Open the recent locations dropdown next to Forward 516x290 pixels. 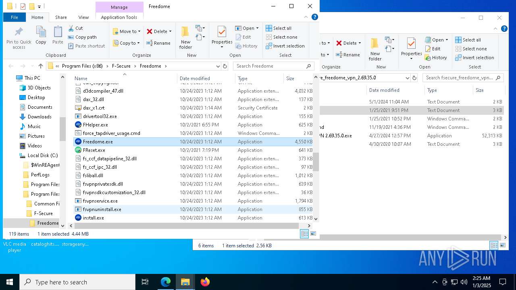tap(31, 66)
